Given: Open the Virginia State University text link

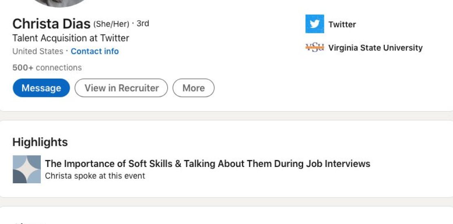Looking at the screenshot, I should (x=375, y=48).
